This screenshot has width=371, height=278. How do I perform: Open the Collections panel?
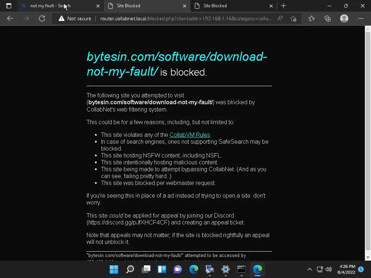pos(328,18)
